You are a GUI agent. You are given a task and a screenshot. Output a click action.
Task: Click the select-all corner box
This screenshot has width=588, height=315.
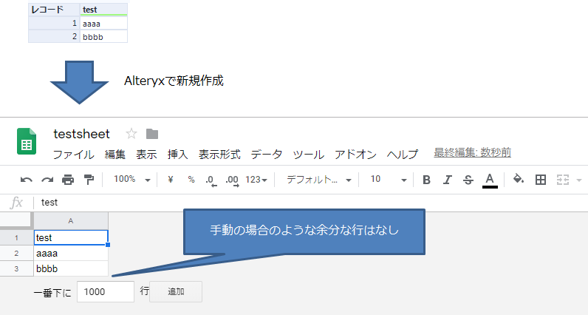click(16, 220)
